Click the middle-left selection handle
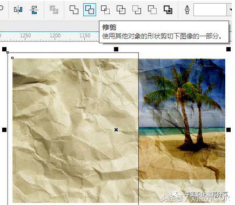235x205 pixels. pyautogui.click(x=4, y=130)
